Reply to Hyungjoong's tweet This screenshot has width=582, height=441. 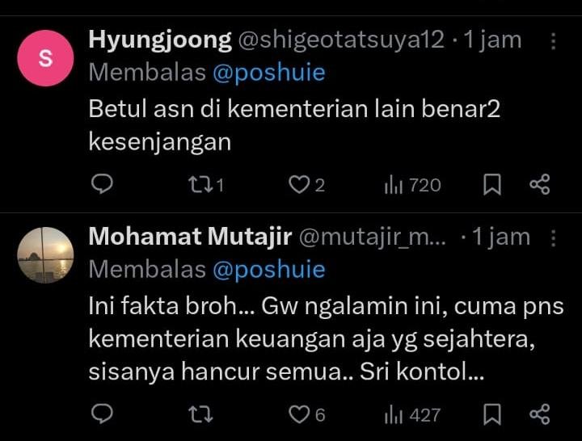click(x=101, y=185)
